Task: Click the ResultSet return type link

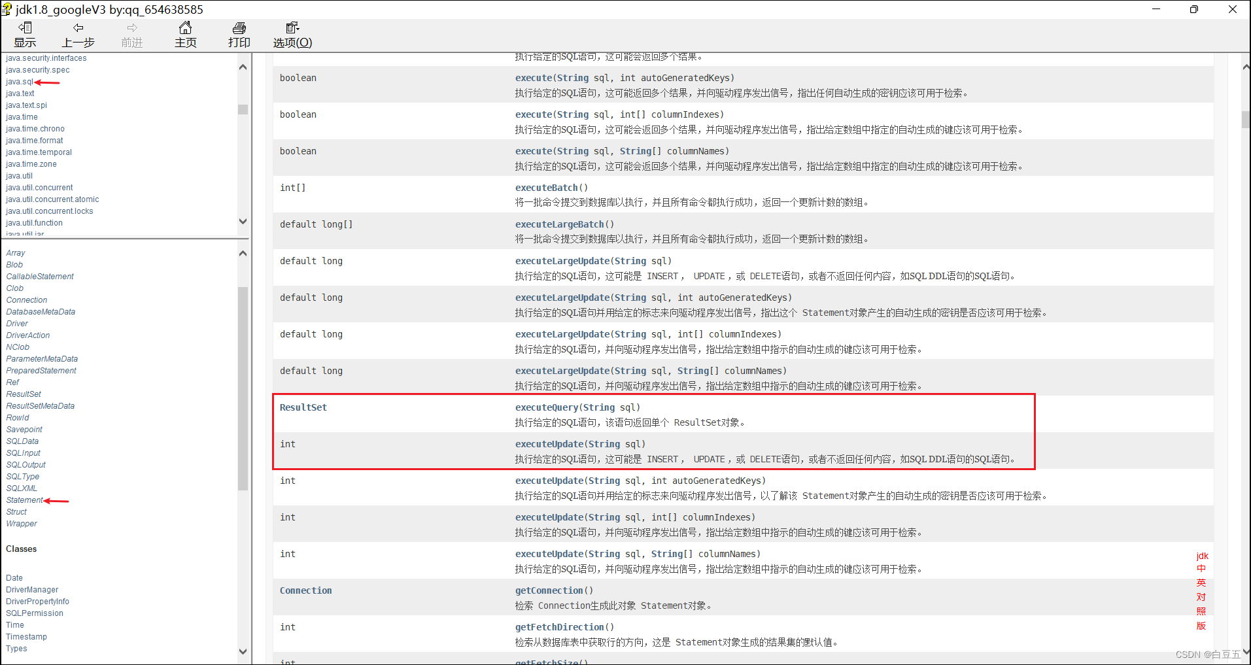Action: pos(303,407)
